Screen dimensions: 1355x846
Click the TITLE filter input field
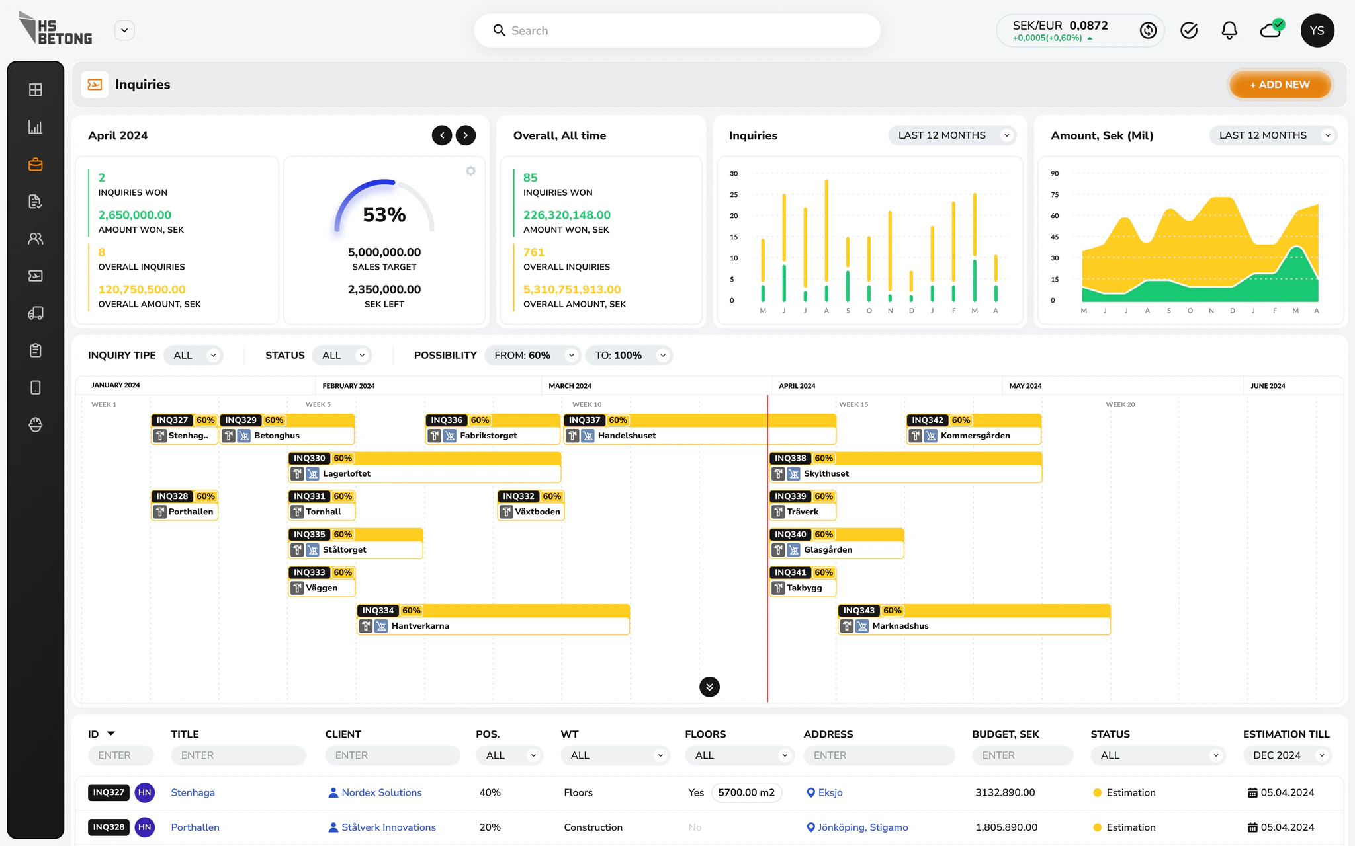click(x=238, y=755)
